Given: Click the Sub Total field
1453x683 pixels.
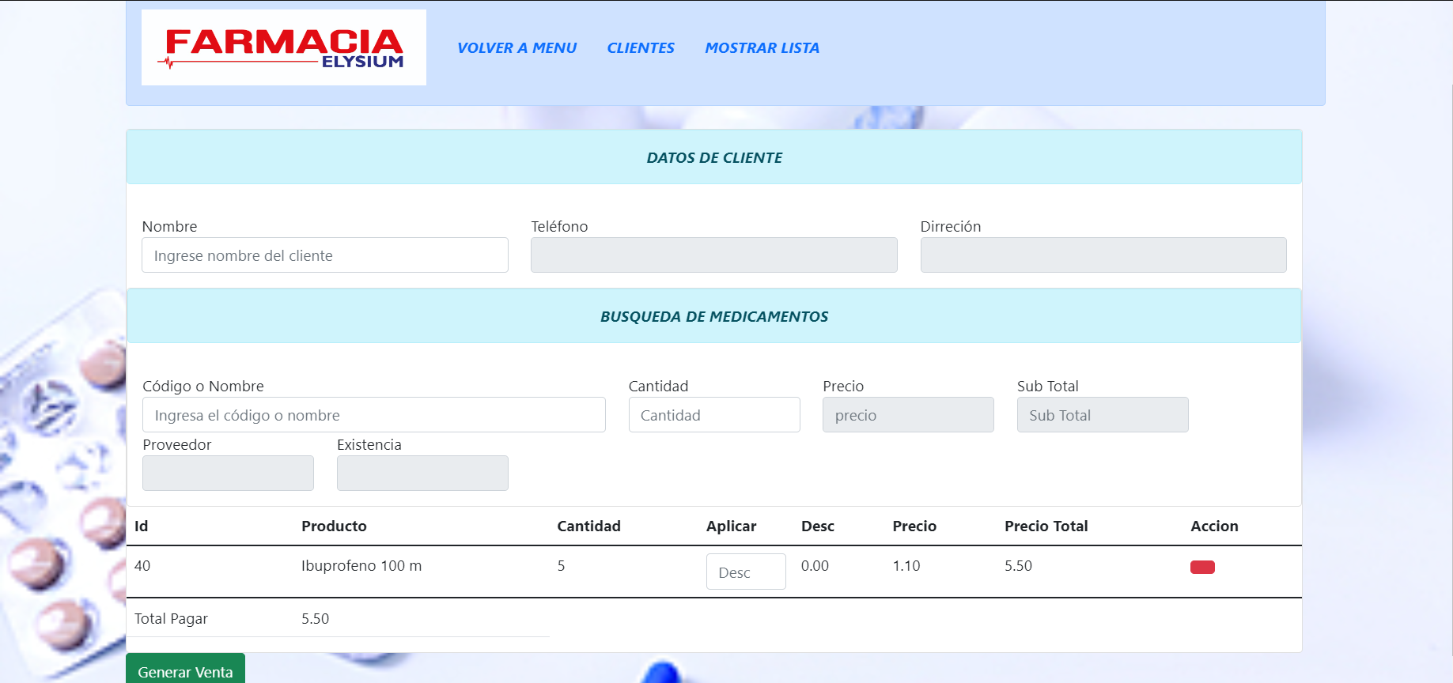Looking at the screenshot, I should pos(1102,415).
